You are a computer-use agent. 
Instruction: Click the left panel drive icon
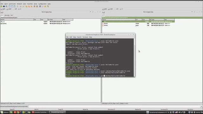pyautogui.click(x=2, y=12)
